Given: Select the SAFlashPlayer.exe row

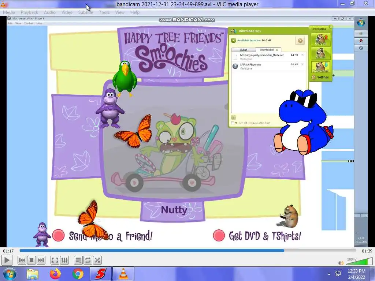Looking at the screenshot, I should [268, 66].
